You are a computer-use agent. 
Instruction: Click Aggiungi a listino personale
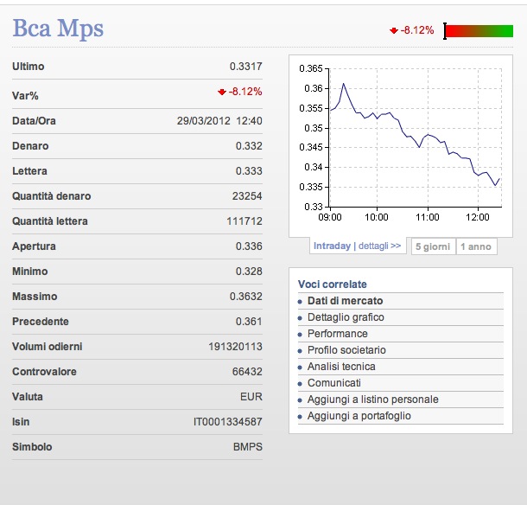pyautogui.click(x=372, y=400)
